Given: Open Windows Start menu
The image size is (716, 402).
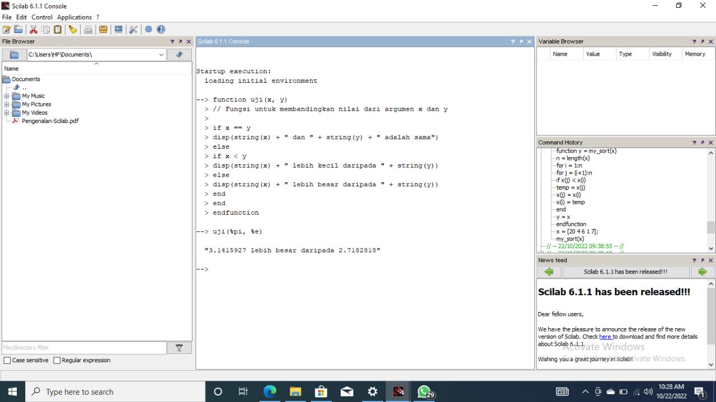Looking at the screenshot, I should (12, 392).
